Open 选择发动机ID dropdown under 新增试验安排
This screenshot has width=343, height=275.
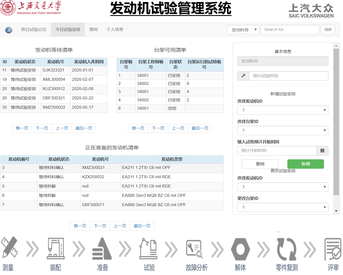283,110
